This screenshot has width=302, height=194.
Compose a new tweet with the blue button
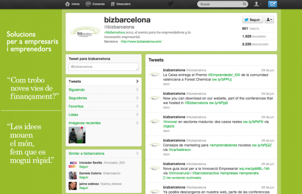273,4
